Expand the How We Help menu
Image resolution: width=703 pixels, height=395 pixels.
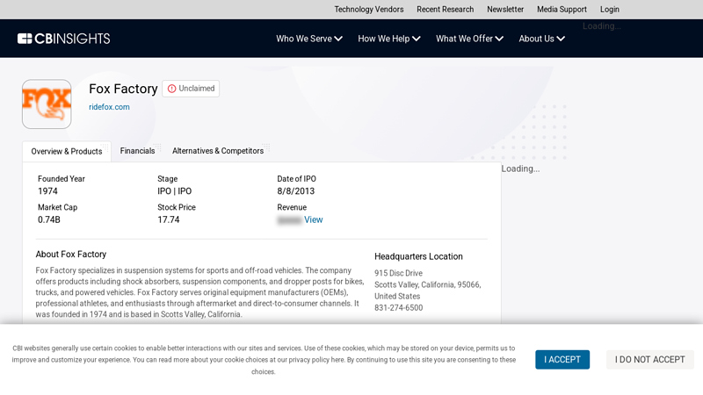tap(388, 39)
